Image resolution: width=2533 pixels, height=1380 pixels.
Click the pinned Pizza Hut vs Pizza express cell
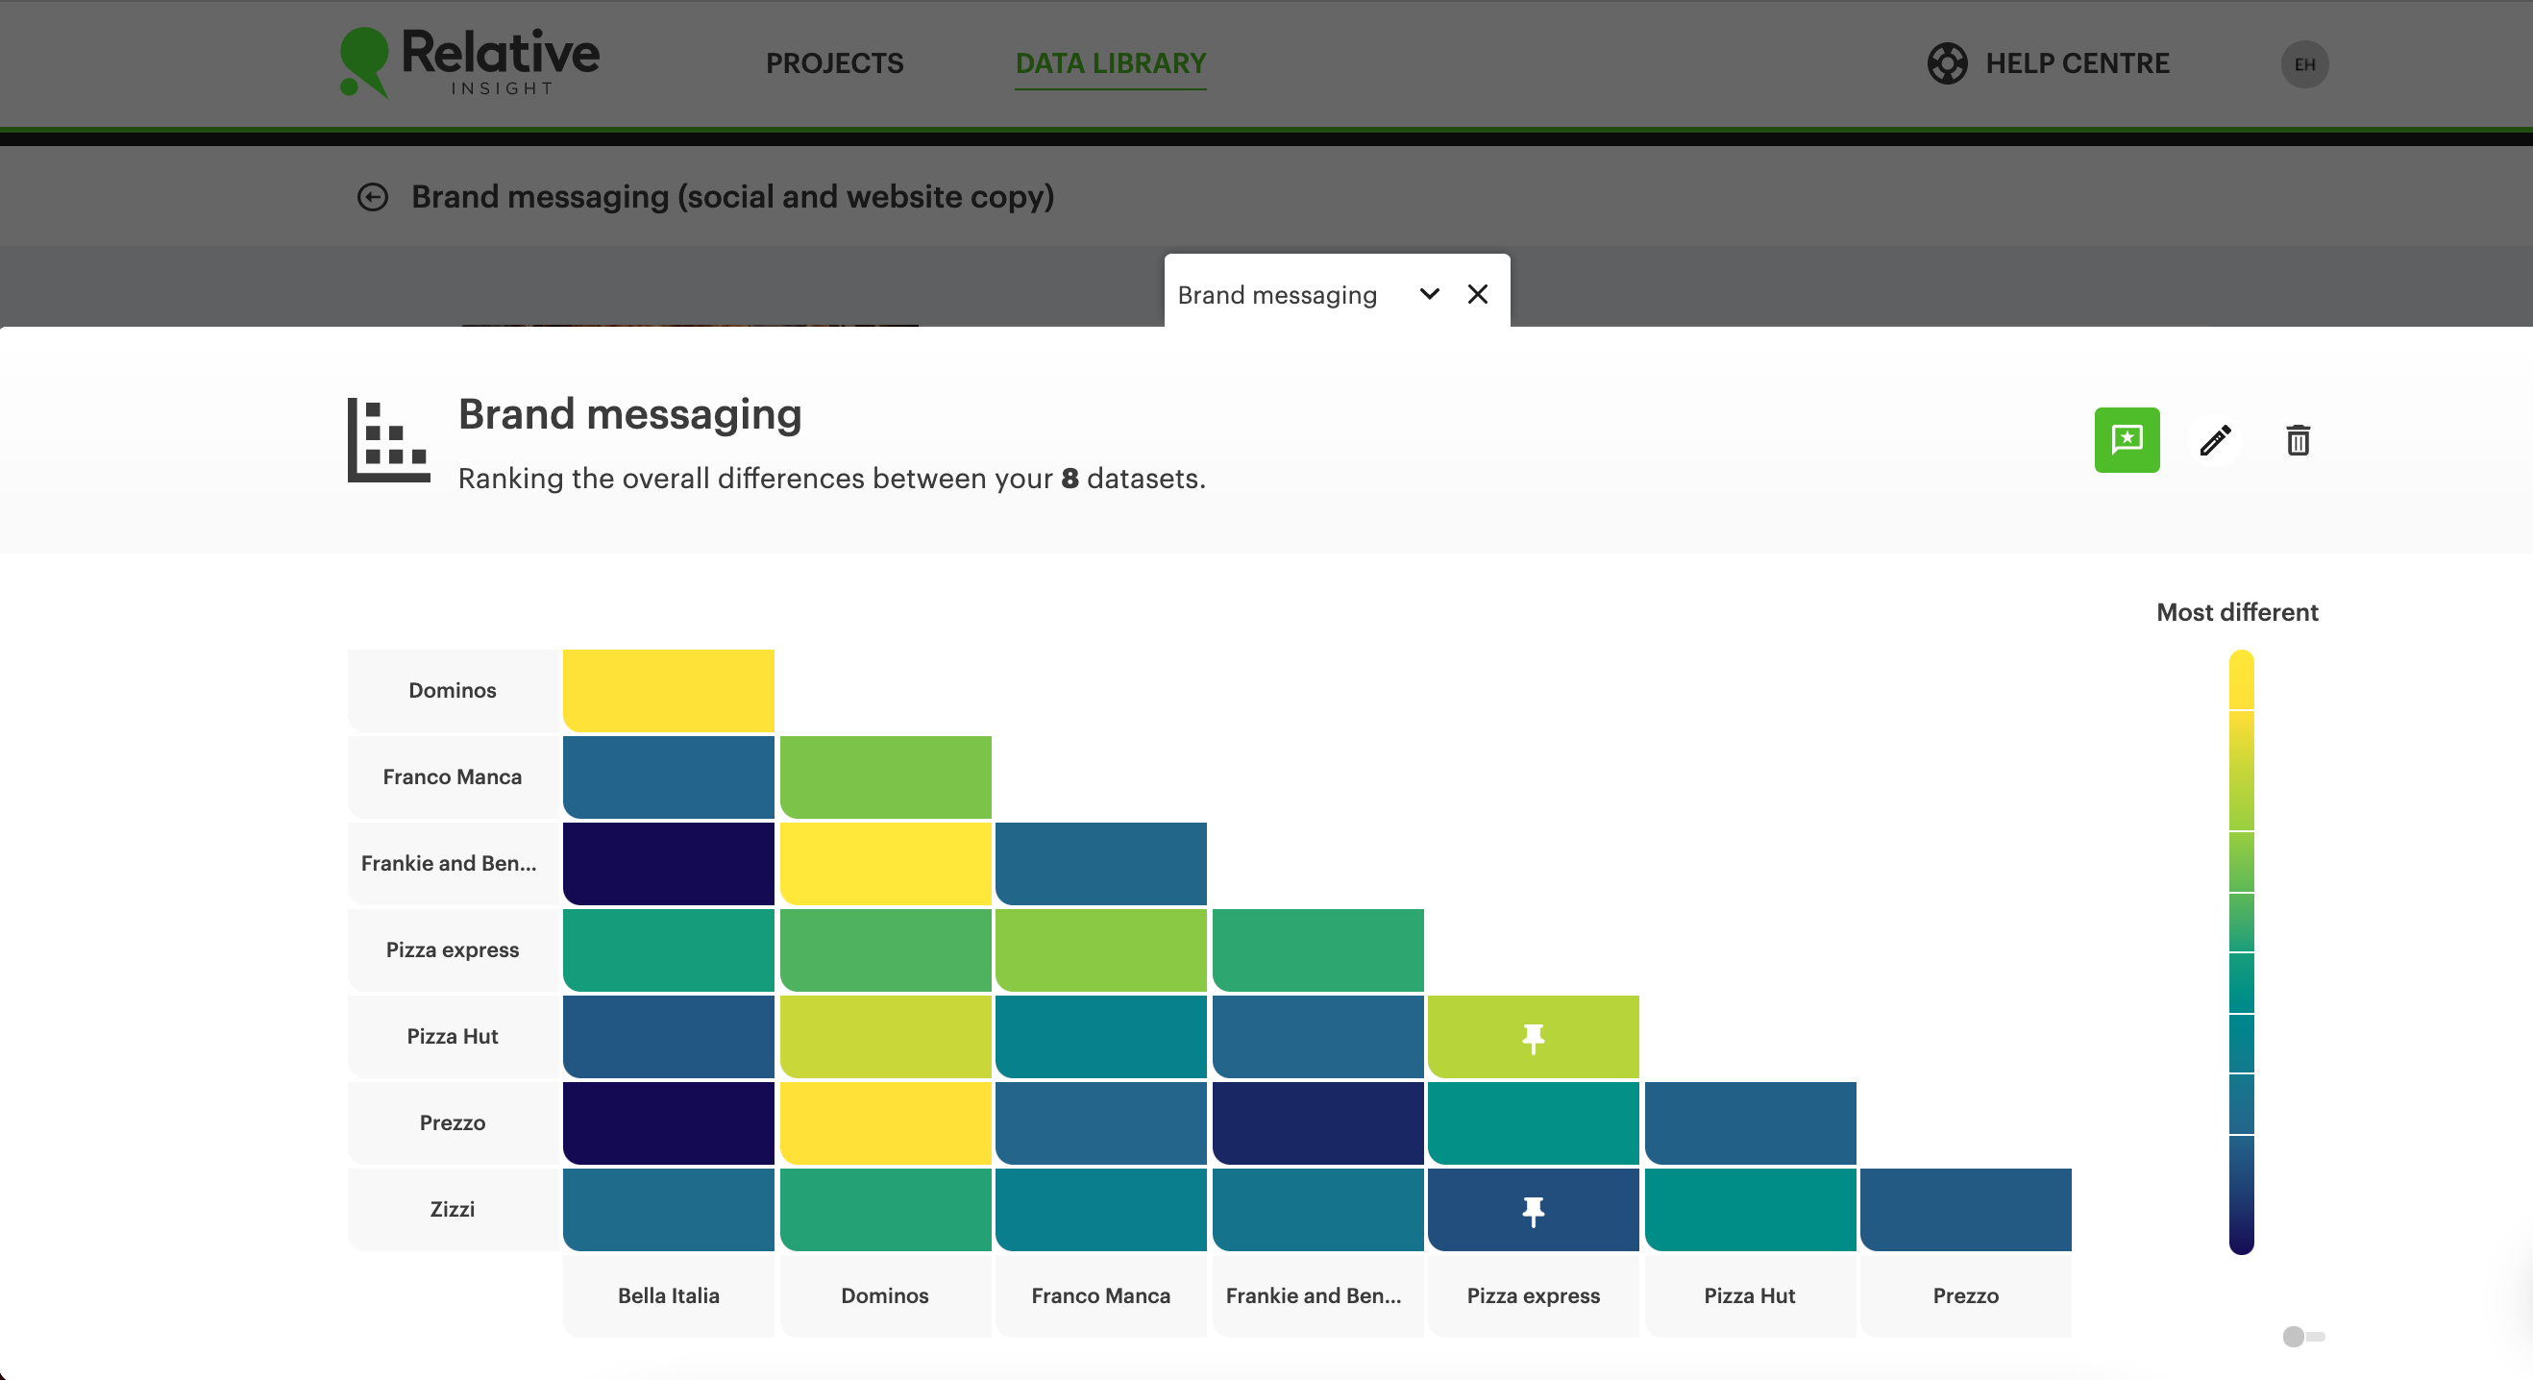point(1533,1037)
